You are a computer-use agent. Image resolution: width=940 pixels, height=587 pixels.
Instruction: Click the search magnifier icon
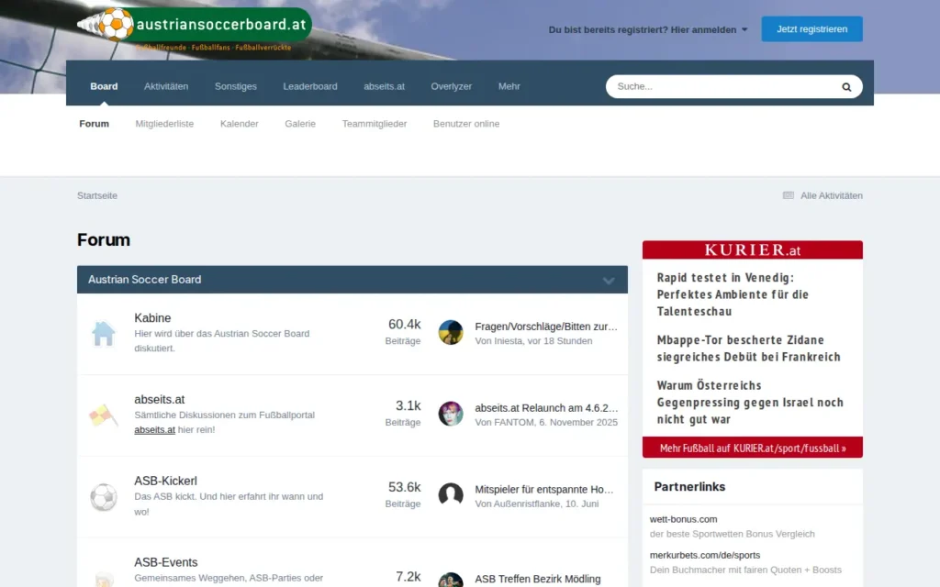click(845, 87)
